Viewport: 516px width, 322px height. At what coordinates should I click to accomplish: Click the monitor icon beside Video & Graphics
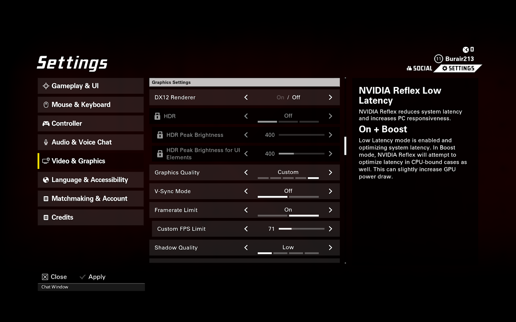click(46, 161)
